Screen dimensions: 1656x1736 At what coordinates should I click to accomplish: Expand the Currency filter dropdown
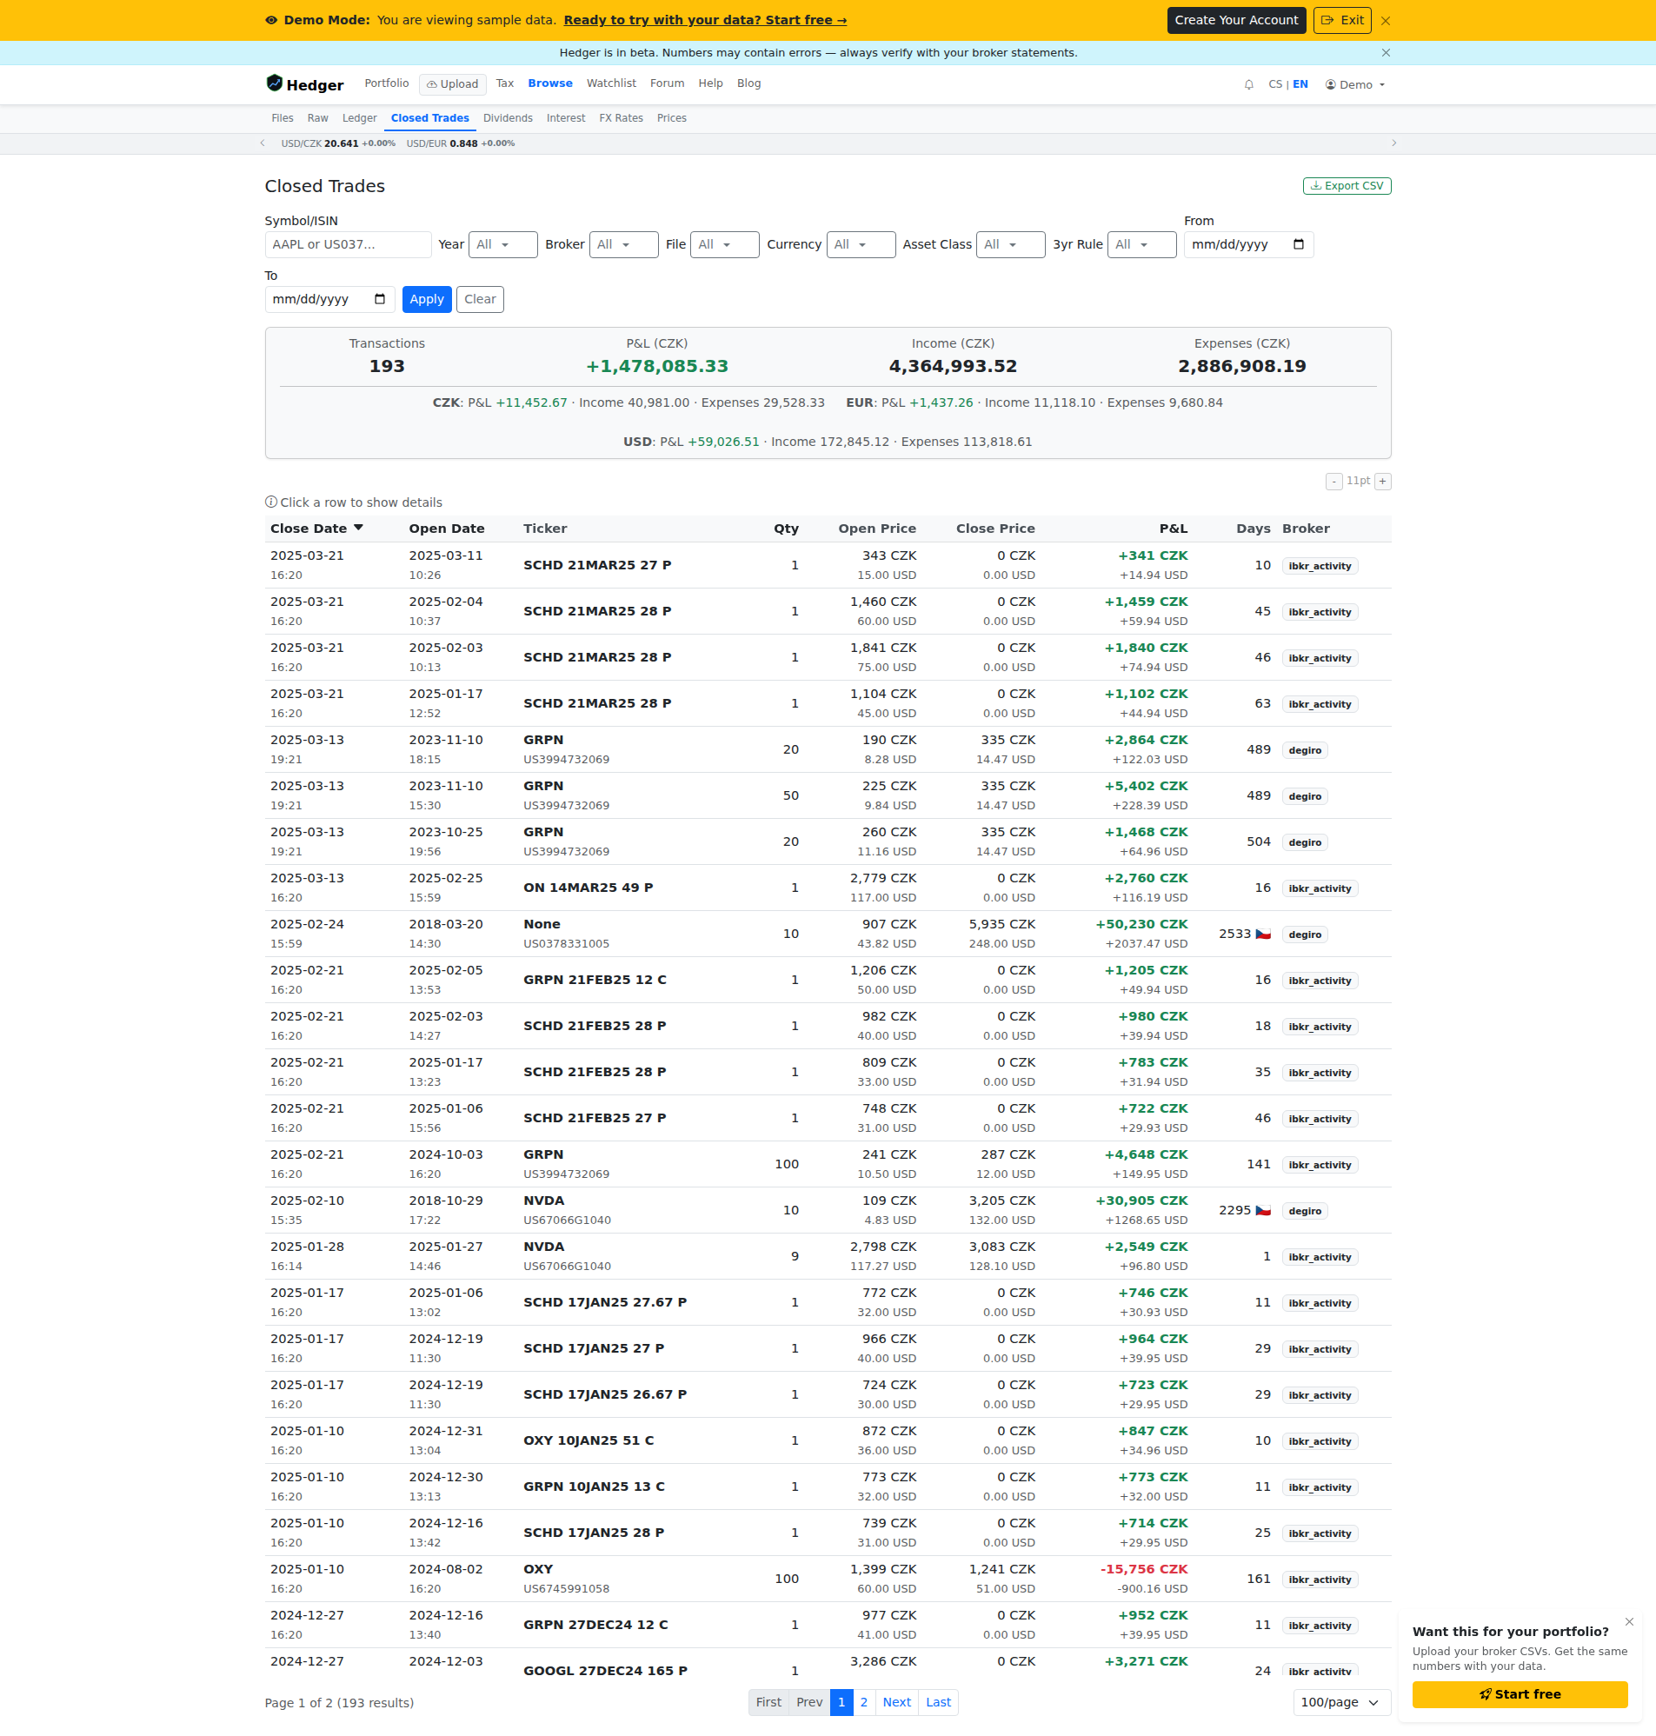tap(861, 244)
